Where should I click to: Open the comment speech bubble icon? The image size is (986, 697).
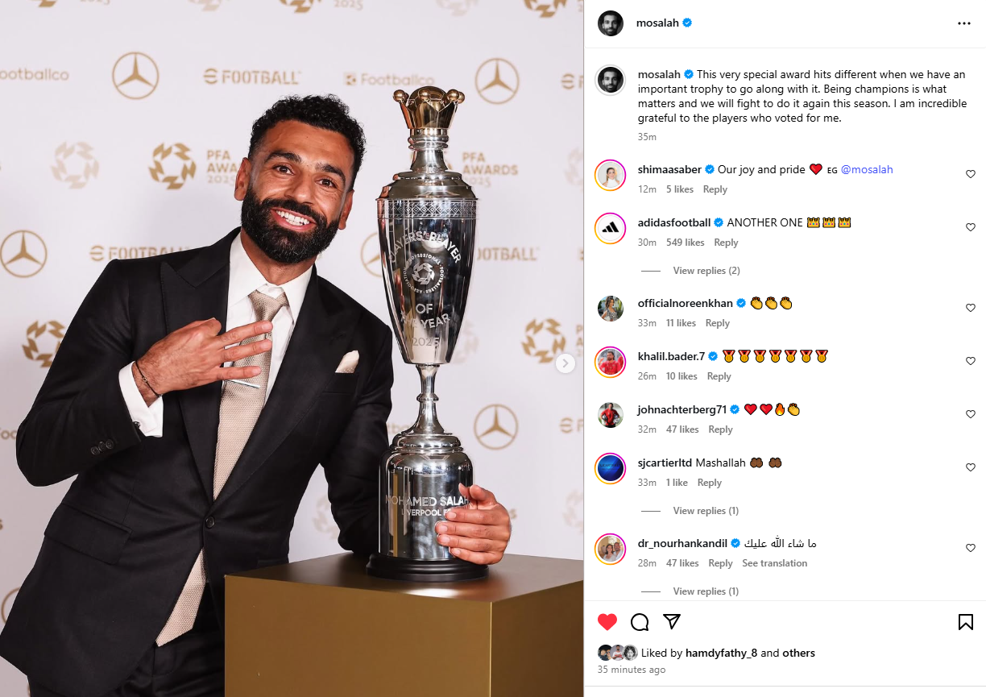coord(640,622)
